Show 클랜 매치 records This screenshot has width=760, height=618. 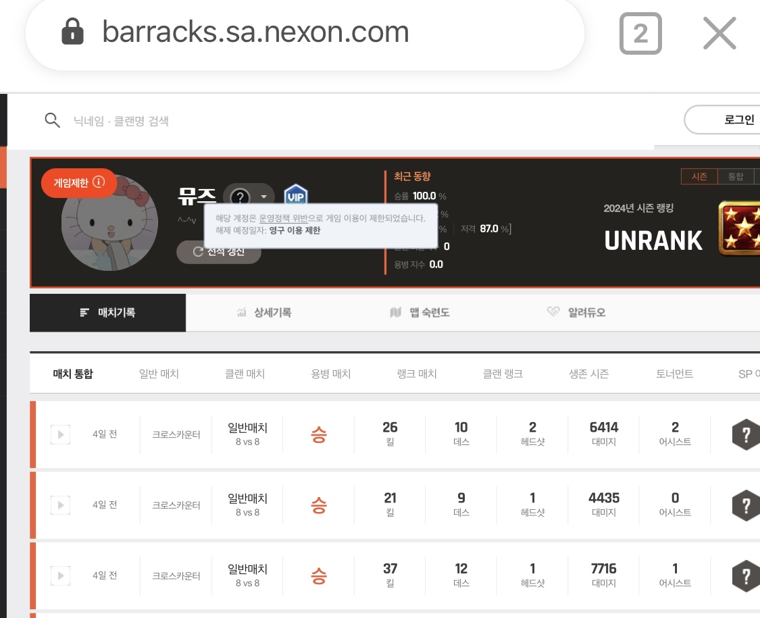(x=245, y=374)
